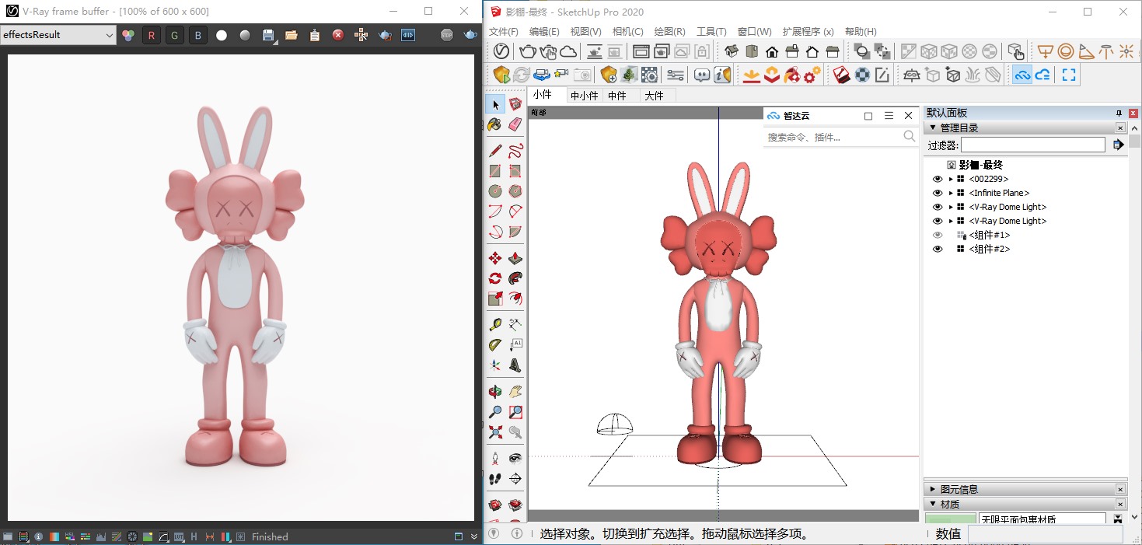Open the 扩展程序 (x) menu
Screen dimensions: 1142x545
point(808,32)
